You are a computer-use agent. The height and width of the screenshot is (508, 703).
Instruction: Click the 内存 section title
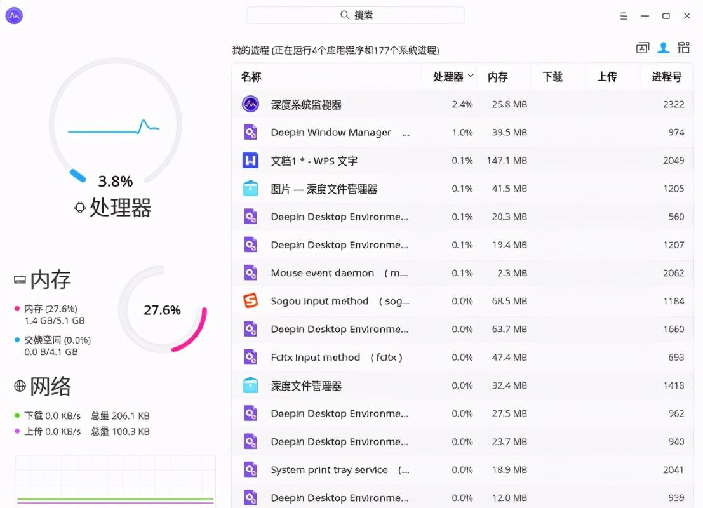pyautogui.click(x=50, y=280)
